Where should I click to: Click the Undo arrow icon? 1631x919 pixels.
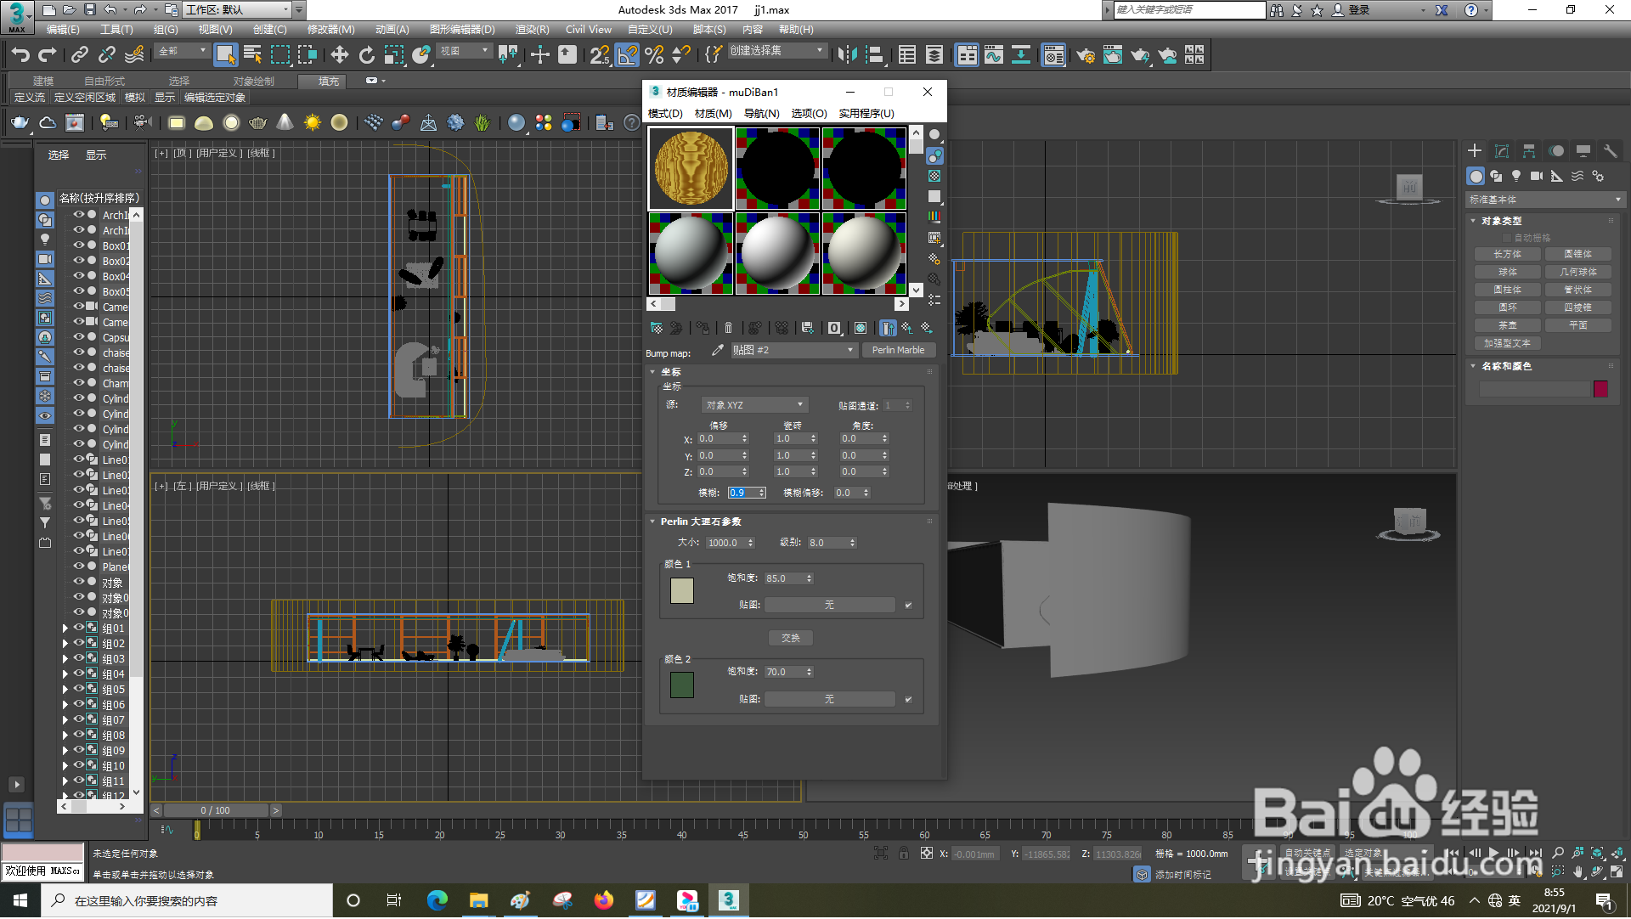(x=20, y=55)
